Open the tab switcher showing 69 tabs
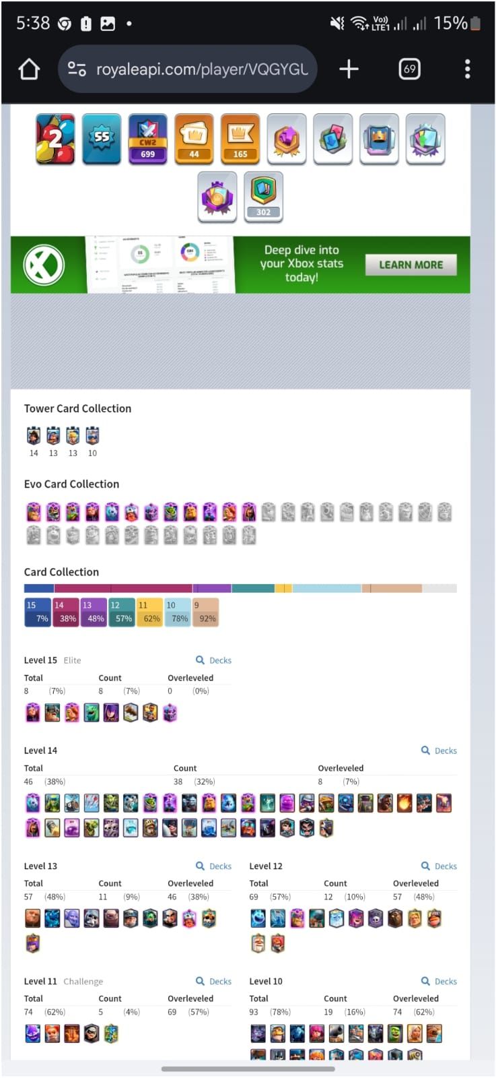496x1078 pixels. pos(409,69)
